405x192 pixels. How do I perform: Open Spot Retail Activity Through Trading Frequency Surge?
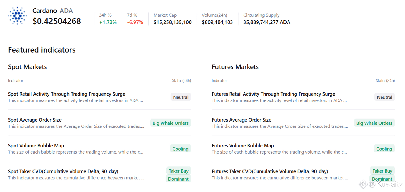[x=66, y=94]
